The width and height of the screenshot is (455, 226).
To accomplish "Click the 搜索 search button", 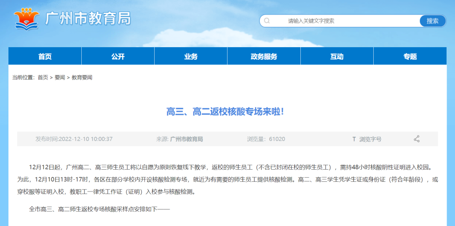I will [x=432, y=21].
